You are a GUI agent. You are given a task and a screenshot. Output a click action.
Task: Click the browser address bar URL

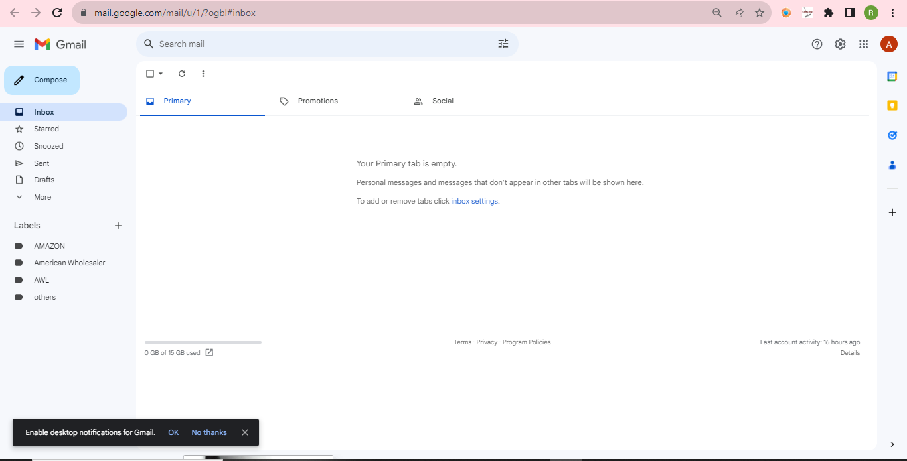(x=175, y=13)
